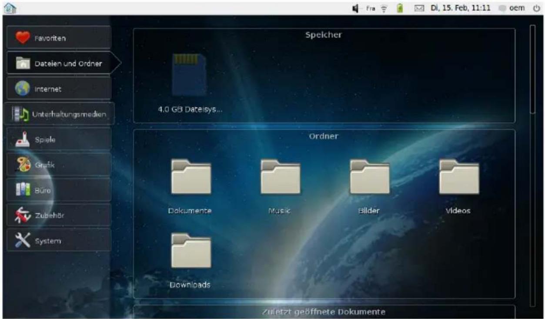Open the Wi-Fi network indicator
This screenshot has width=545, height=319.
tap(385, 8)
